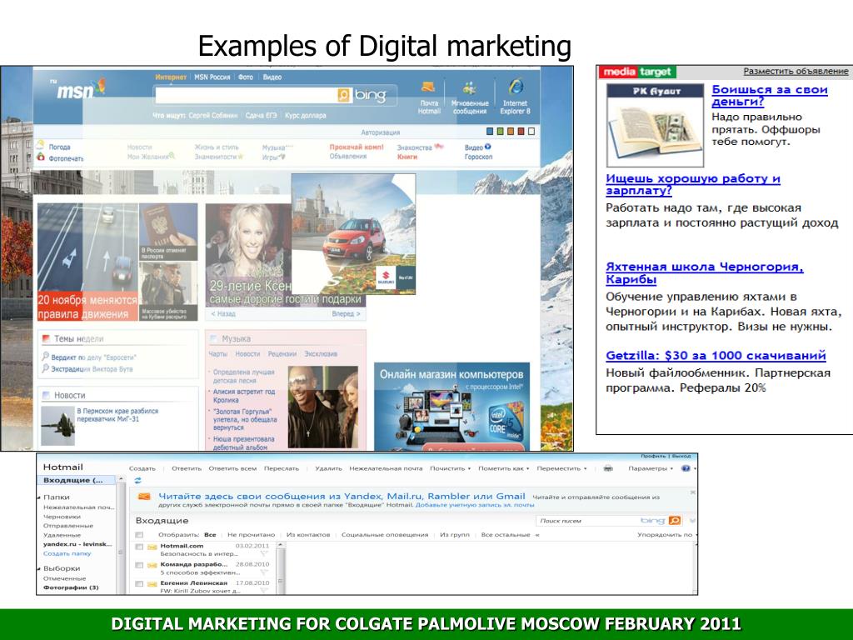Click Вперед > in the MSN news slideshow
Viewport: 853px width, 640px height.
coord(346,314)
